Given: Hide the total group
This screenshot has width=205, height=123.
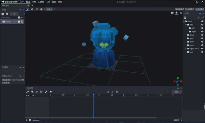Looking at the screenshot, I should [x=202, y=21].
